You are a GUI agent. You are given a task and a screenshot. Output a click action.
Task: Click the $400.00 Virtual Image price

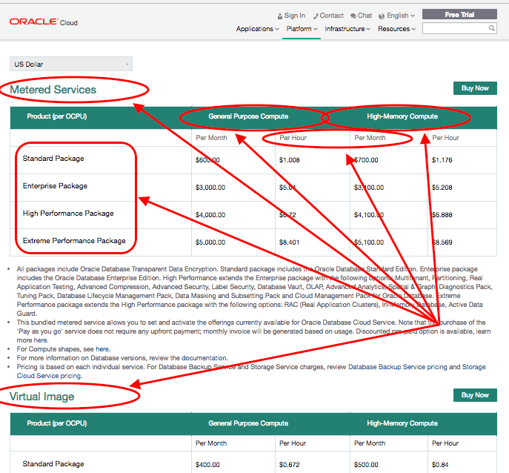pyautogui.click(x=207, y=465)
